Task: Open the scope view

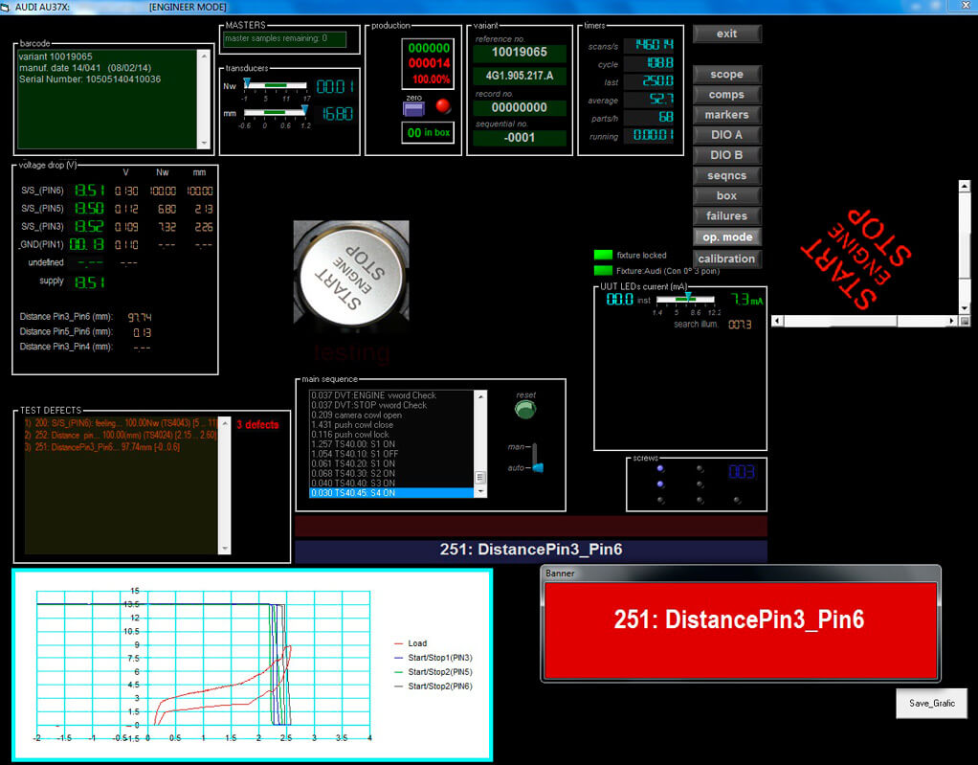Action: point(726,75)
